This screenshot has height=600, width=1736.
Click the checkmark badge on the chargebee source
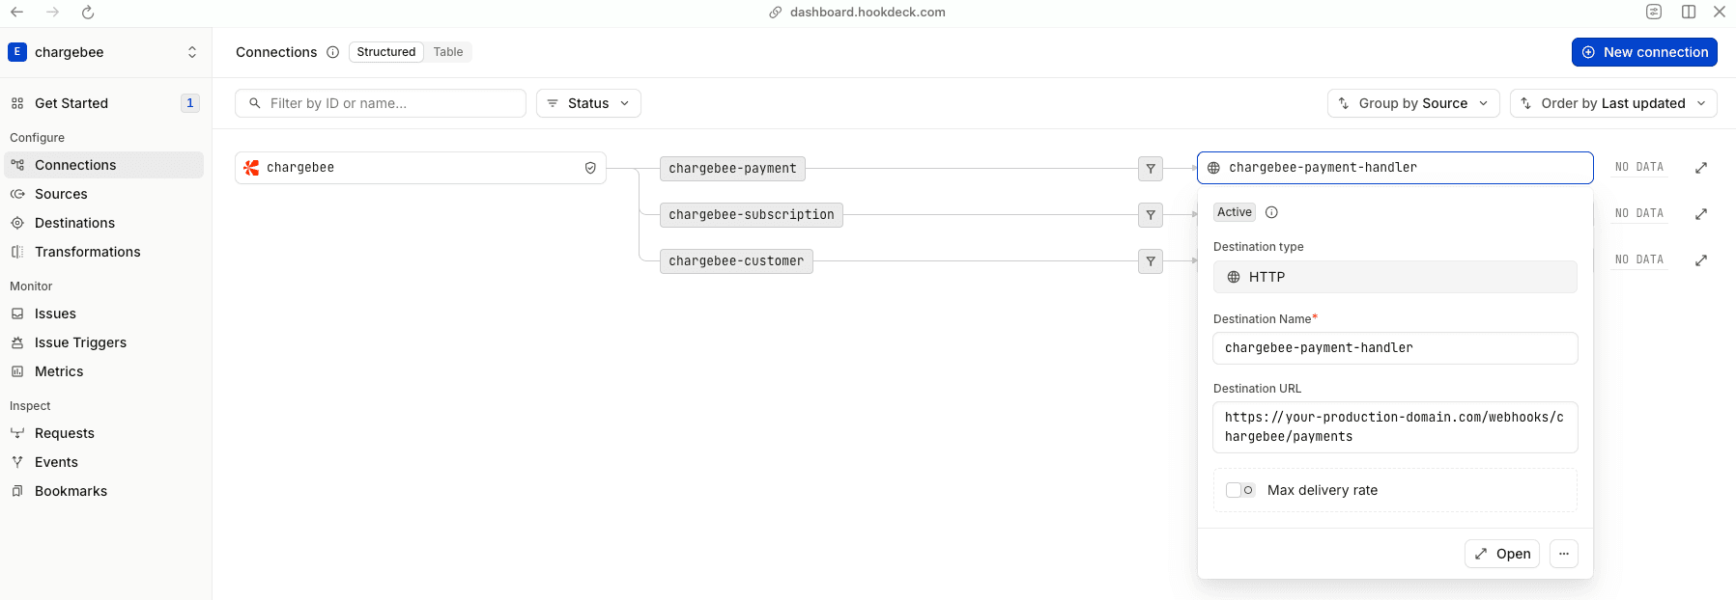590,167
